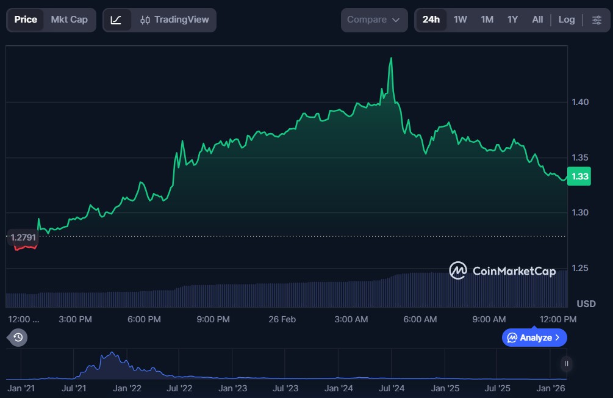The height and width of the screenshot is (398, 613).
Task: Click the green 1.33 current price tag
Action: pos(579,176)
